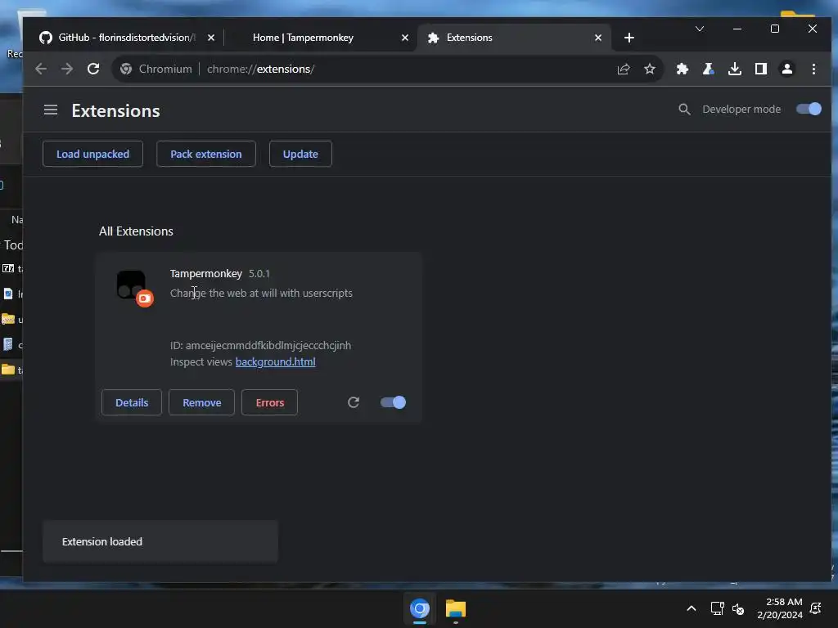Reload the extensions page

(x=93, y=69)
